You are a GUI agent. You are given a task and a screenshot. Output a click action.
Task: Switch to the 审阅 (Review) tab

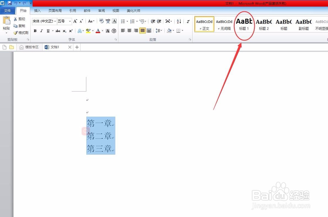(101, 11)
